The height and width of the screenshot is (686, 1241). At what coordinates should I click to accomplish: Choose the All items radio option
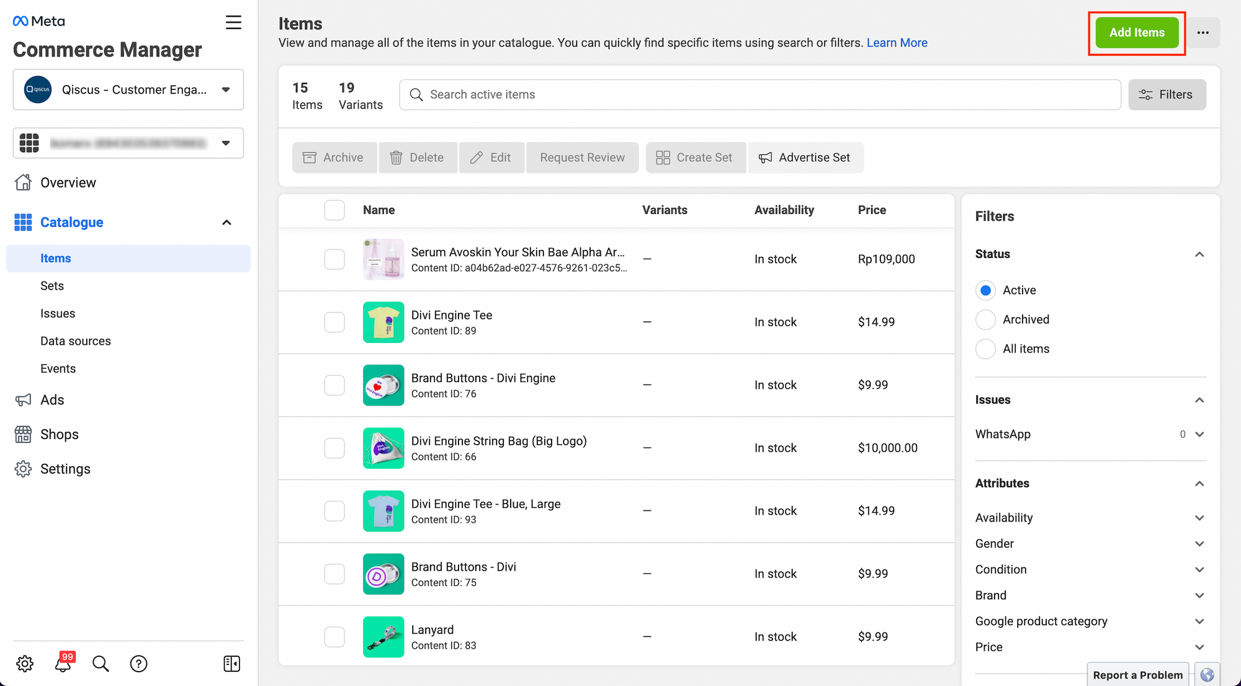click(985, 349)
